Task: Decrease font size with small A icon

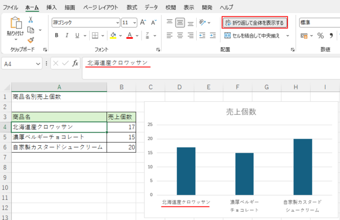Action: pos(154,22)
